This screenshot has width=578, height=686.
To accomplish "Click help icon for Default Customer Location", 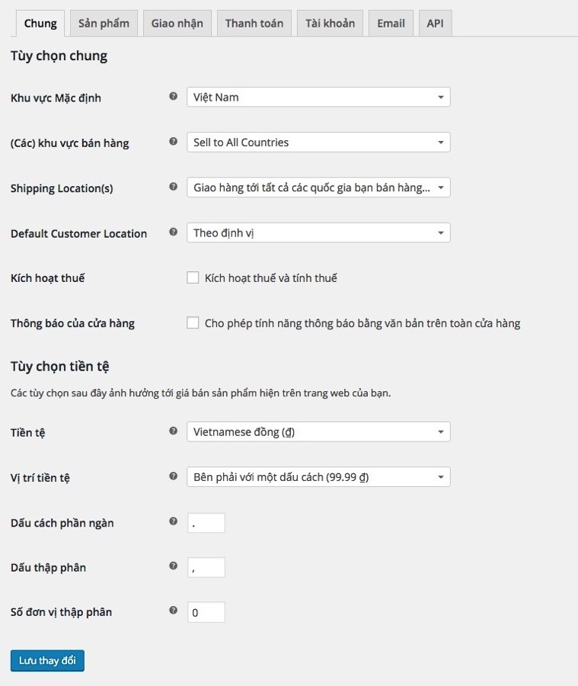I will coord(173,232).
